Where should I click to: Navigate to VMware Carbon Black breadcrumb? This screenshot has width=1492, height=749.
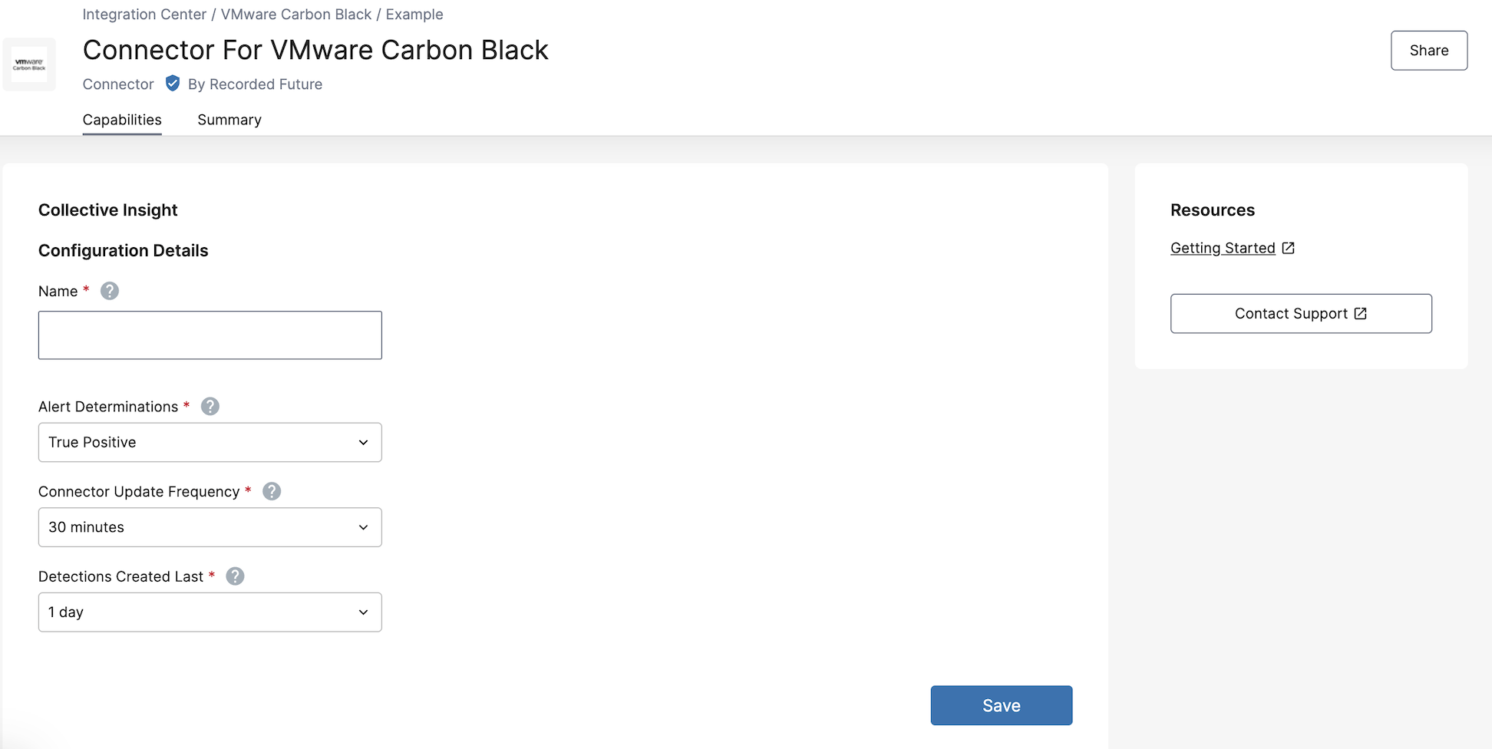pyautogui.click(x=296, y=15)
